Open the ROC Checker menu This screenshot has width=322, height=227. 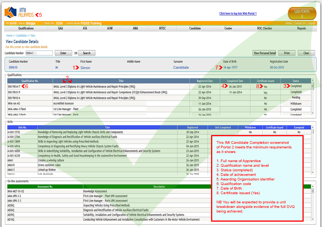[x=265, y=29]
